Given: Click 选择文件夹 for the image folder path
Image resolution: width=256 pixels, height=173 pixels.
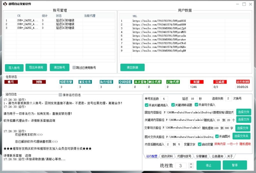Looking at the screenshot, I should pos(241,136).
